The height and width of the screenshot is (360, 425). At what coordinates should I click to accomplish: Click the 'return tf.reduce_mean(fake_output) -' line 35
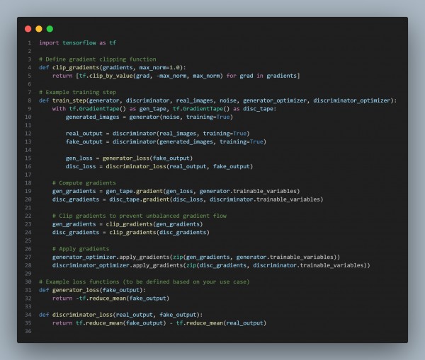pyautogui.click(x=159, y=323)
